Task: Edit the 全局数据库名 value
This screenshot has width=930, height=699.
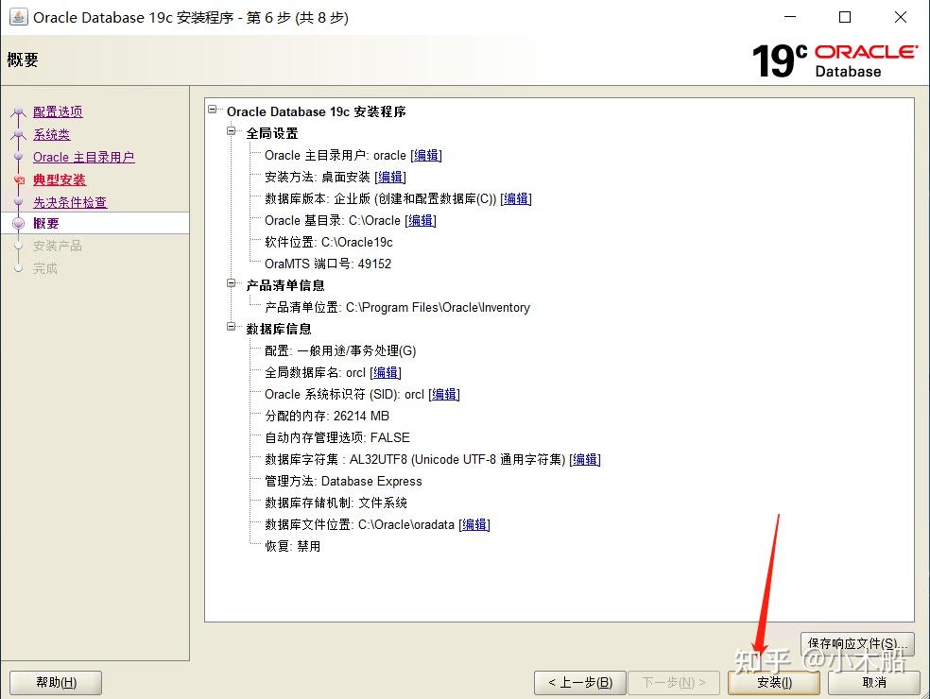Action: (x=386, y=372)
